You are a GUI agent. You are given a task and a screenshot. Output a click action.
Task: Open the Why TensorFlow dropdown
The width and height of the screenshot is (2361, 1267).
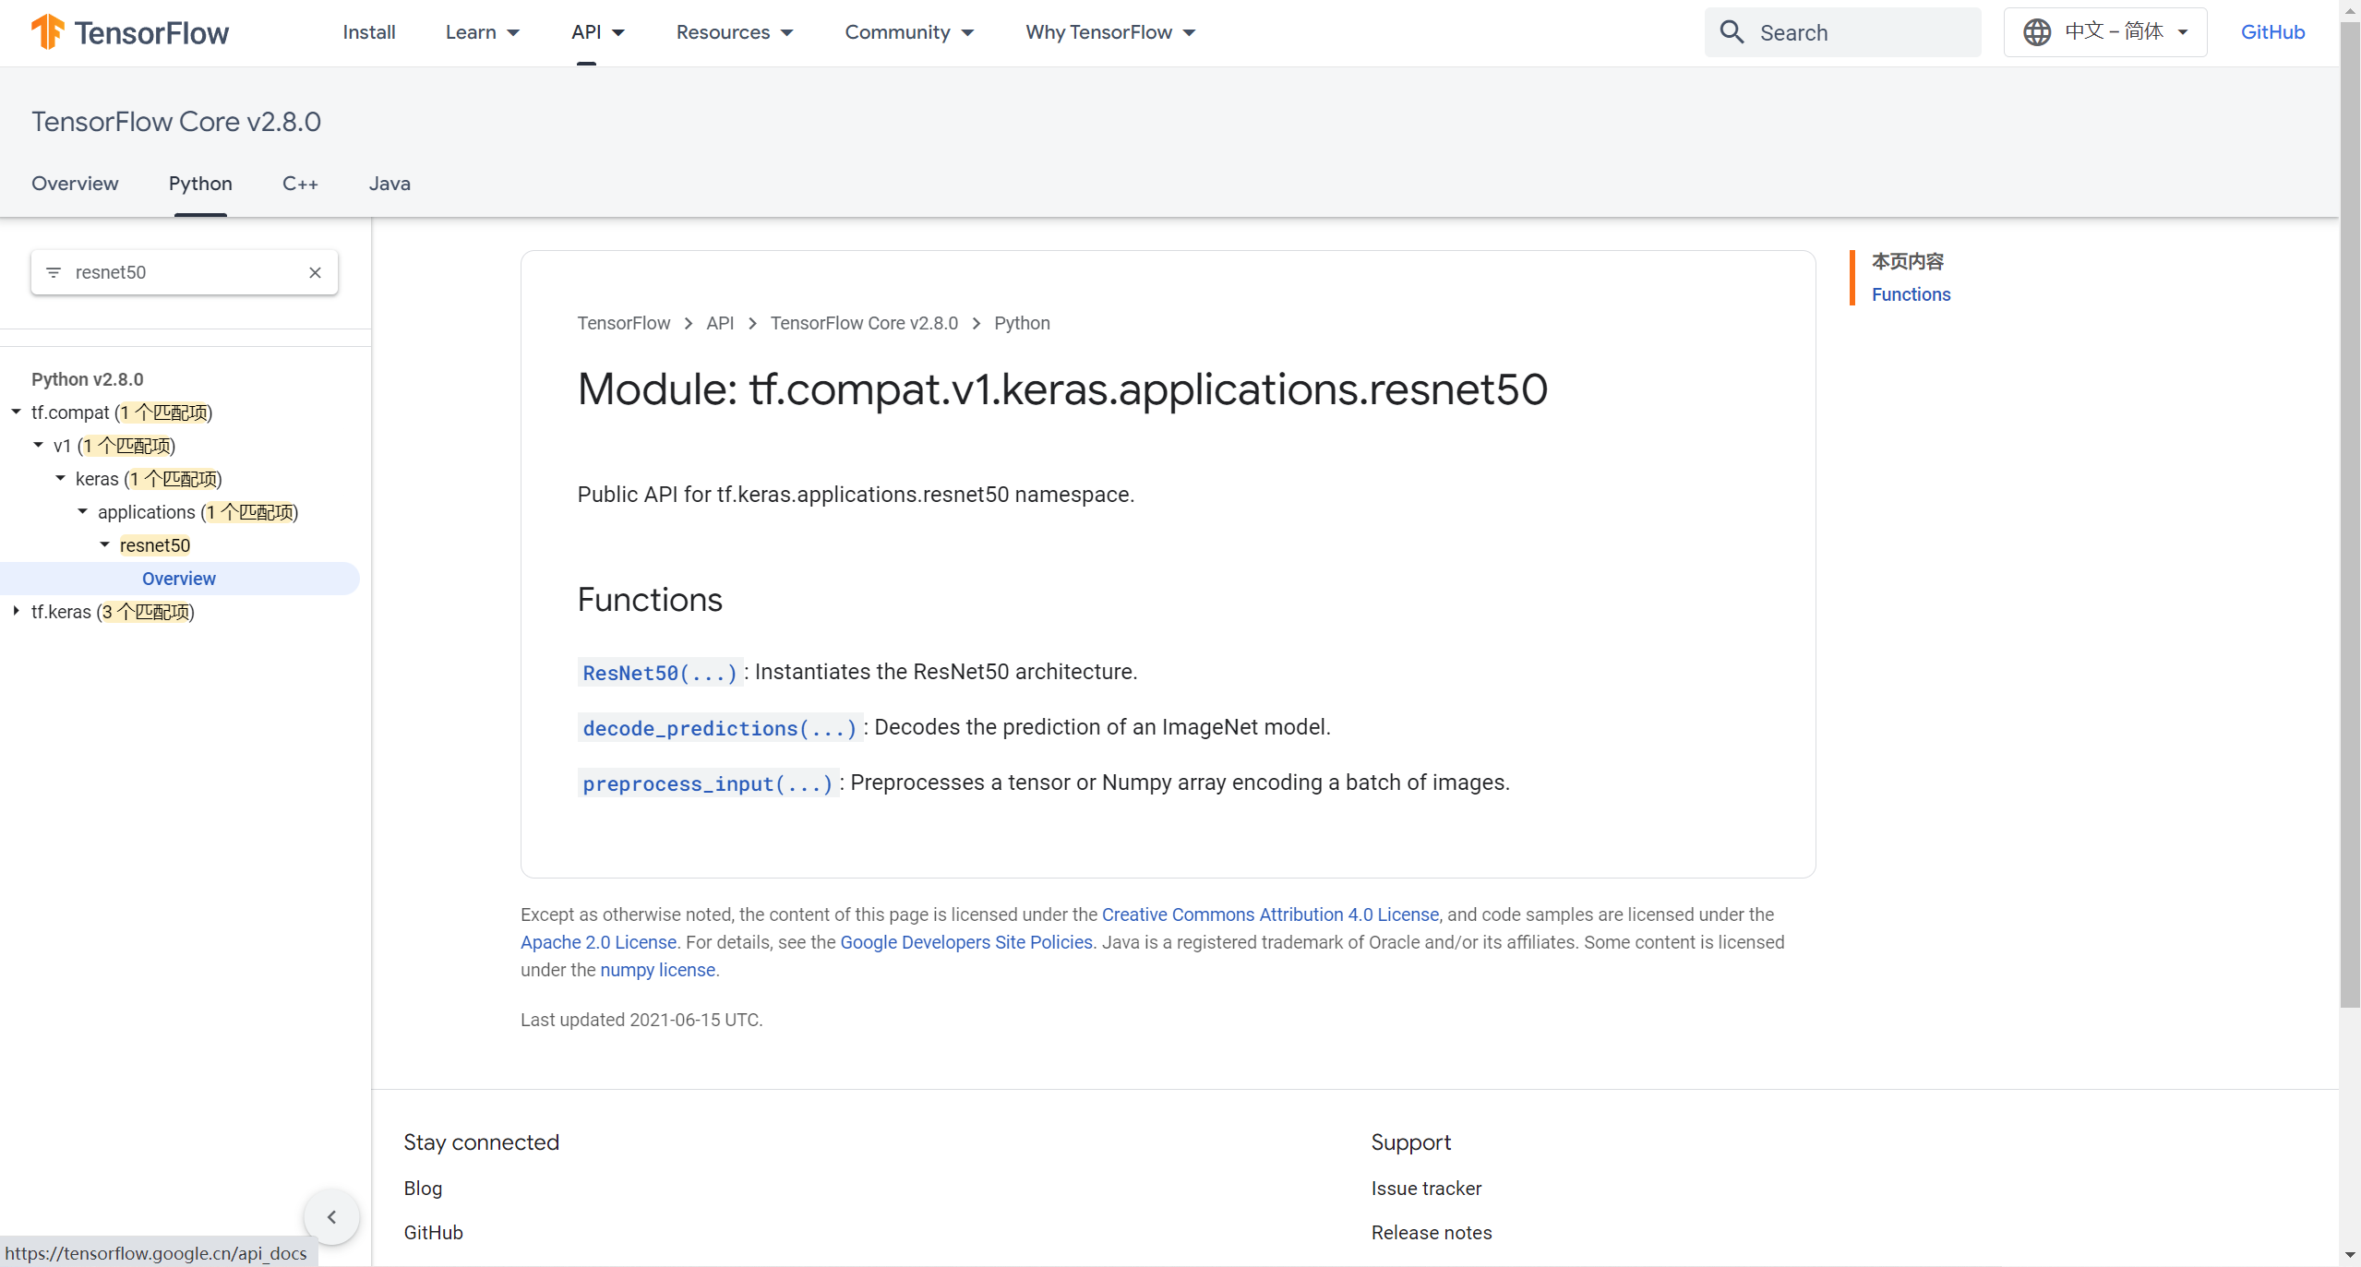click(x=1109, y=32)
